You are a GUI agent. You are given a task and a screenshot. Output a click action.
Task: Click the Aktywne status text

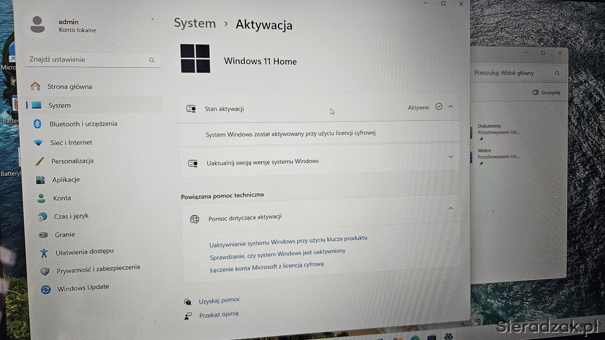point(418,107)
